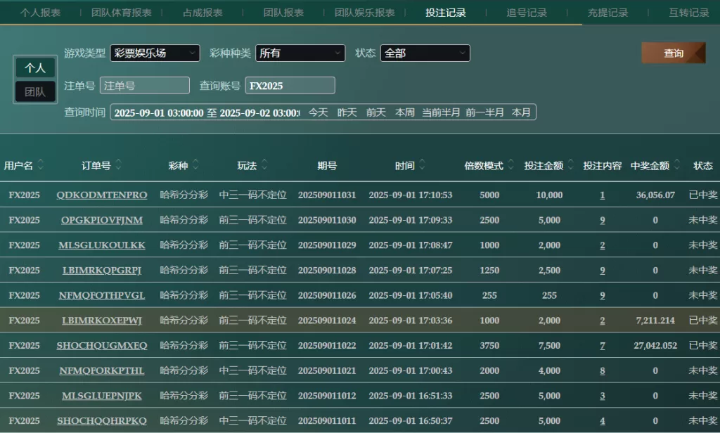Open the 个人报表 tab

(40, 13)
